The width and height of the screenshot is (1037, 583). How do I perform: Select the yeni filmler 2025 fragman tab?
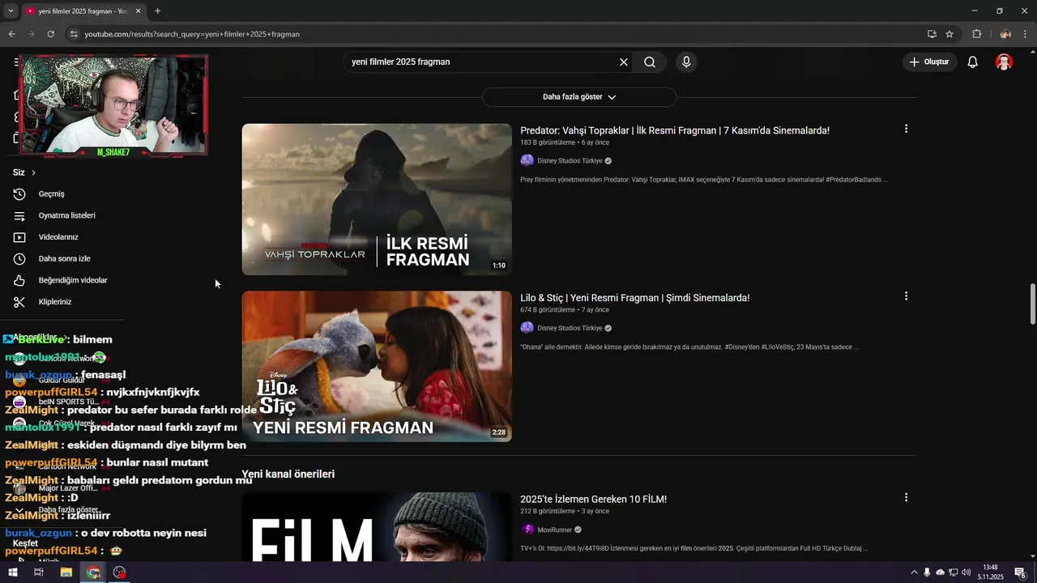click(x=83, y=11)
